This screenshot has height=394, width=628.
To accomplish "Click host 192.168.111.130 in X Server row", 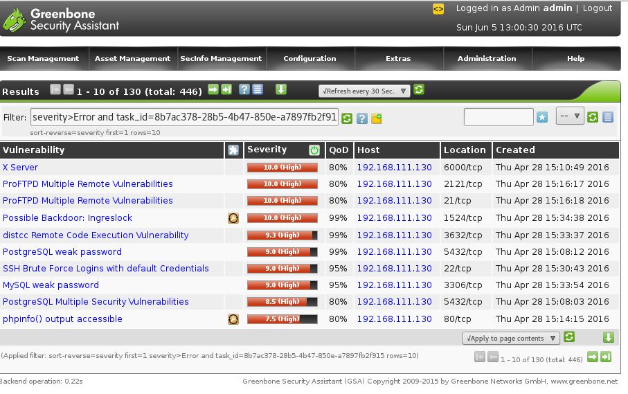I will pyautogui.click(x=395, y=168).
